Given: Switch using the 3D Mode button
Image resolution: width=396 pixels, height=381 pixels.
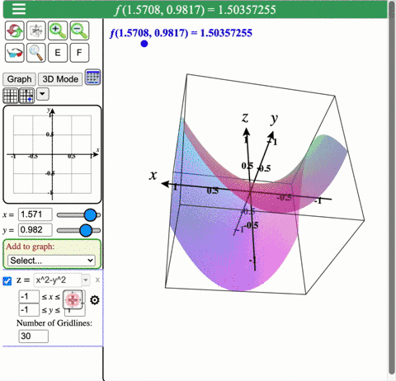Looking at the screenshot, I should click(60, 79).
